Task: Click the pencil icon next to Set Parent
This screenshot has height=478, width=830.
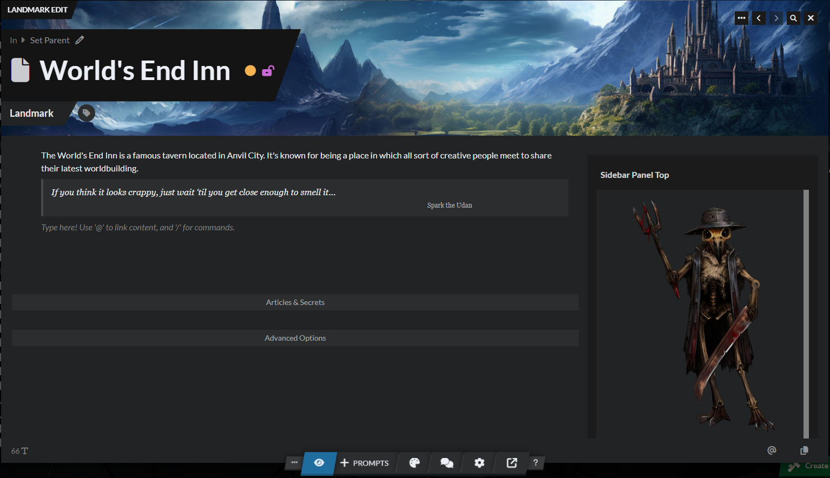Action: click(80, 40)
